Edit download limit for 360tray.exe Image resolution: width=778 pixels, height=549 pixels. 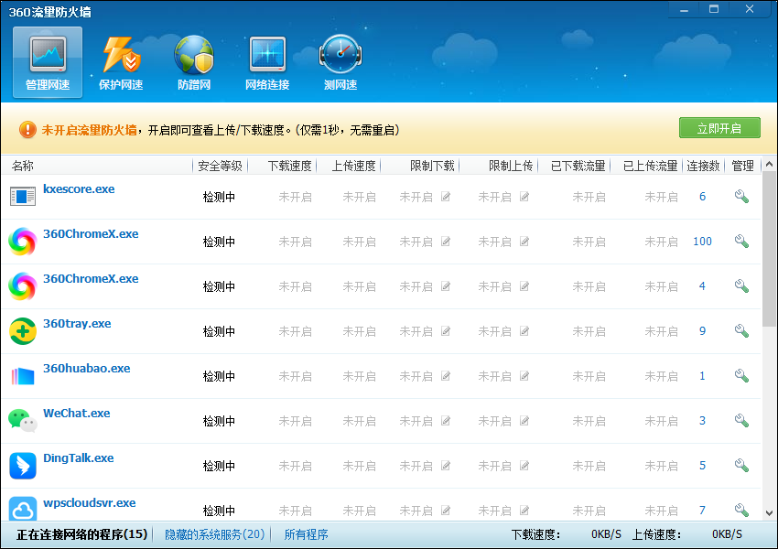(446, 331)
